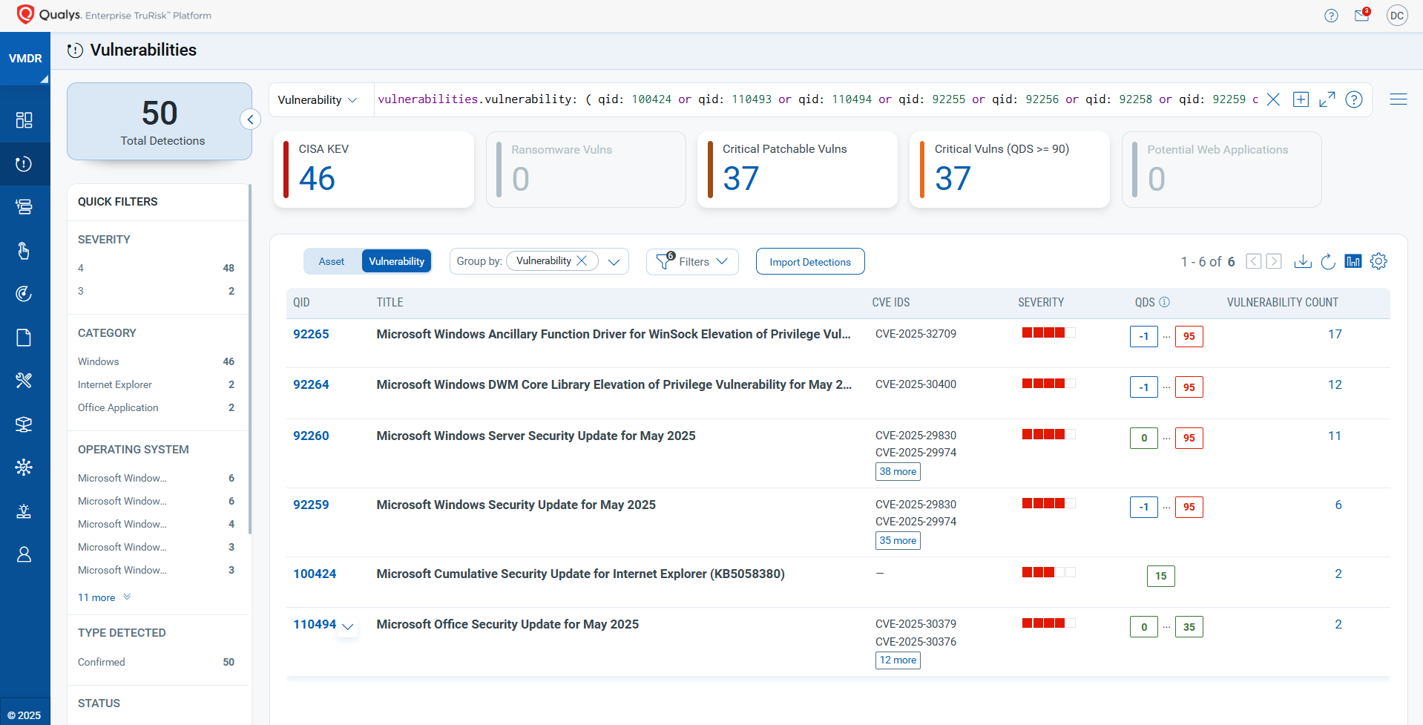Toggle the chart view icon

1353,261
